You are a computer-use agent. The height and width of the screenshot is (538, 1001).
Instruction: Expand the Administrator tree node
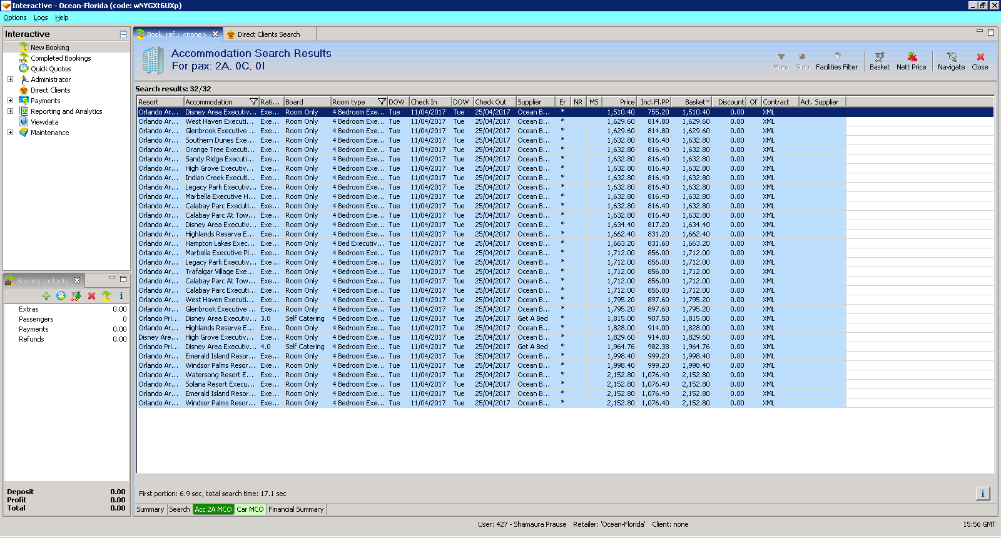pyautogui.click(x=10, y=79)
